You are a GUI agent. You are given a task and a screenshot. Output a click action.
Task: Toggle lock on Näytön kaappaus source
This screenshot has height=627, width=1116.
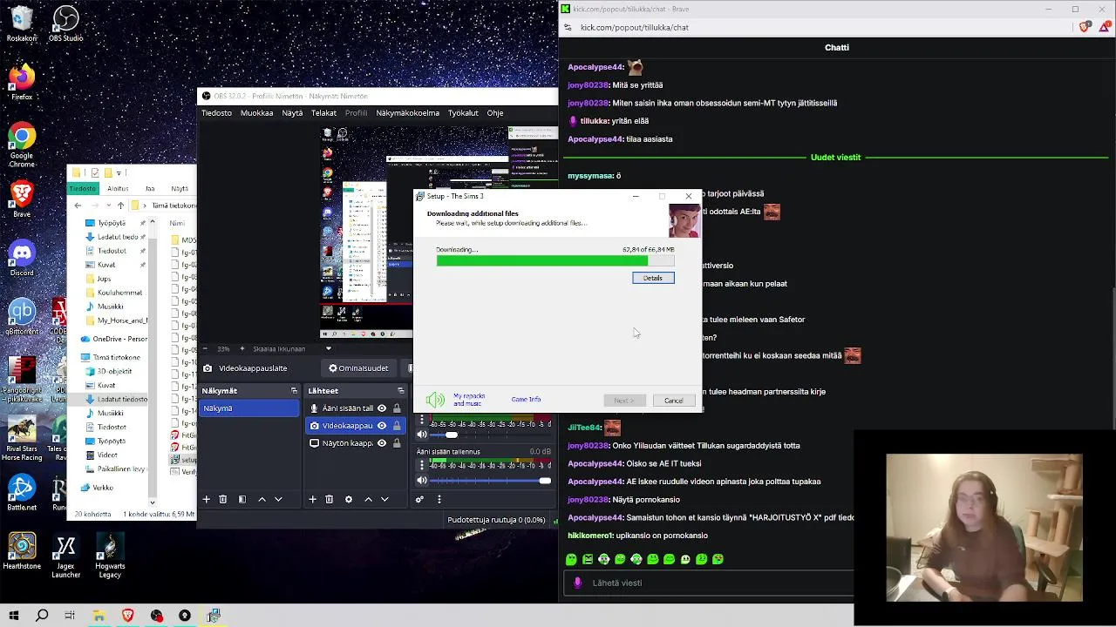[397, 443]
